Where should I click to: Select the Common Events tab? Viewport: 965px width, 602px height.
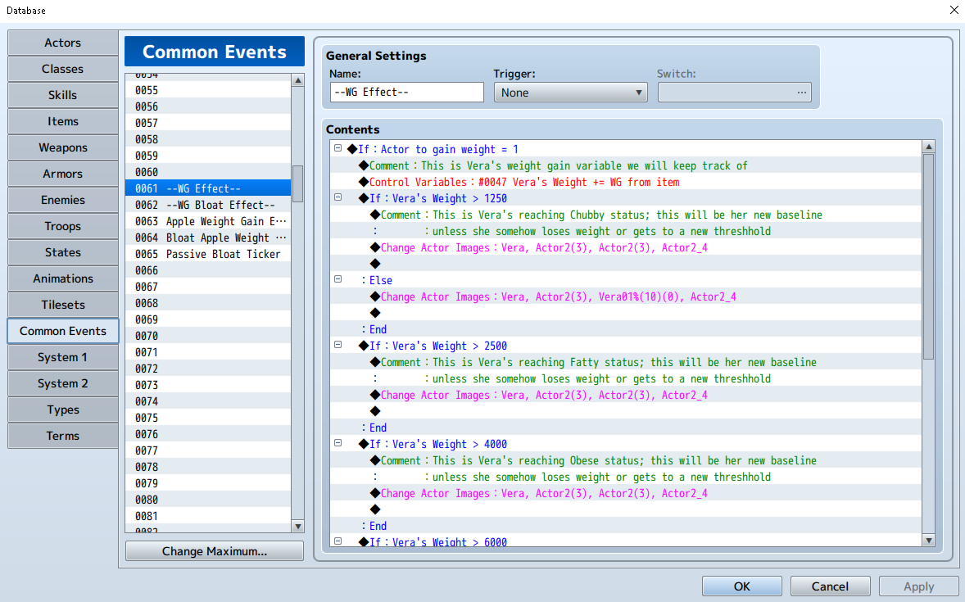coord(63,331)
